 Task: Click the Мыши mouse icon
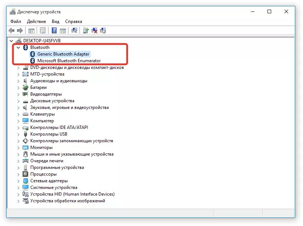26,154
